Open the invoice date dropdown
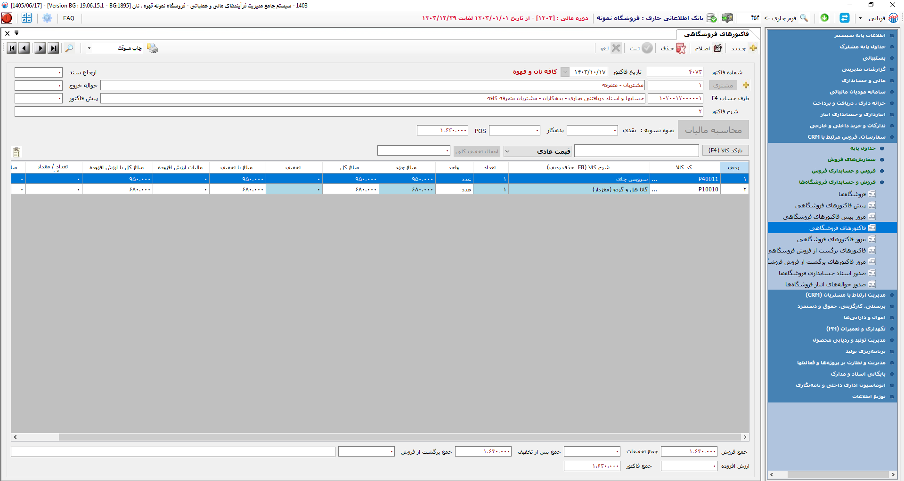Image resolution: width=904 pixels, height=481 pixels. 565,72
